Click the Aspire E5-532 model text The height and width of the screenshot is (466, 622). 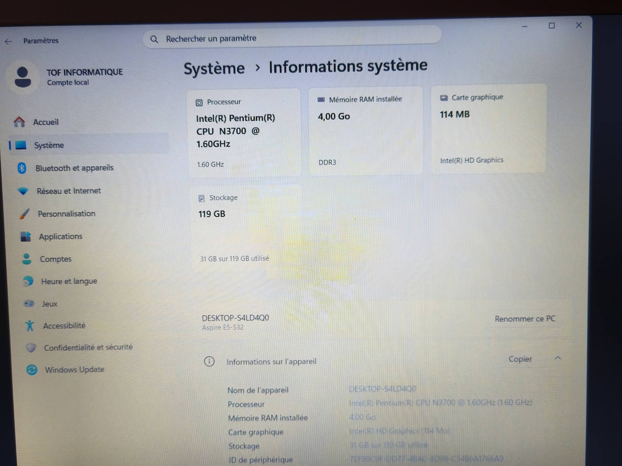click(x=223, y=327)
